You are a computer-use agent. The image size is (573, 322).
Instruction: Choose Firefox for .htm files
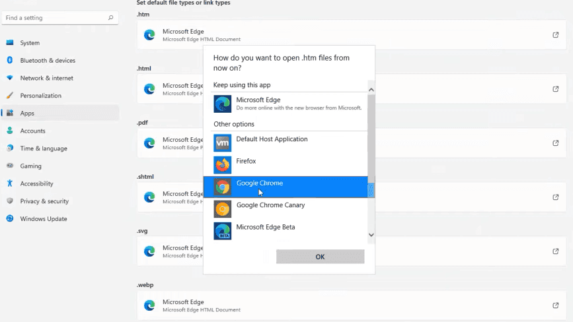(286, 165)
